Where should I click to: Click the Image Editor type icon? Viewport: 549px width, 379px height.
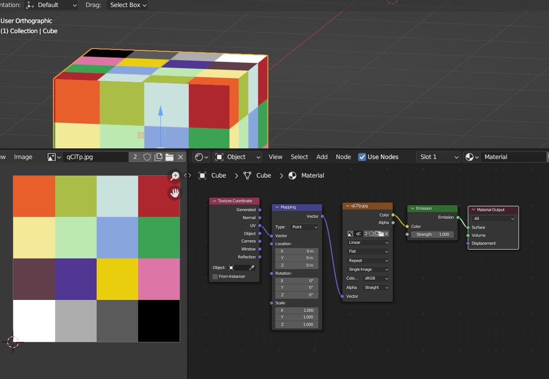click(x=53, y=157)
